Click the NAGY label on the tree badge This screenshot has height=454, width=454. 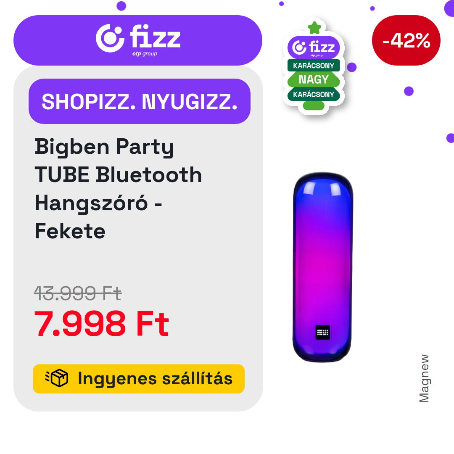[314, 79]
